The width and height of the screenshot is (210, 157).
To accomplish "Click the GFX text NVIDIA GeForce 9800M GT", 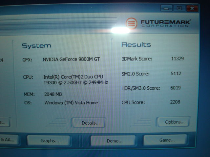I will [71, 59].
